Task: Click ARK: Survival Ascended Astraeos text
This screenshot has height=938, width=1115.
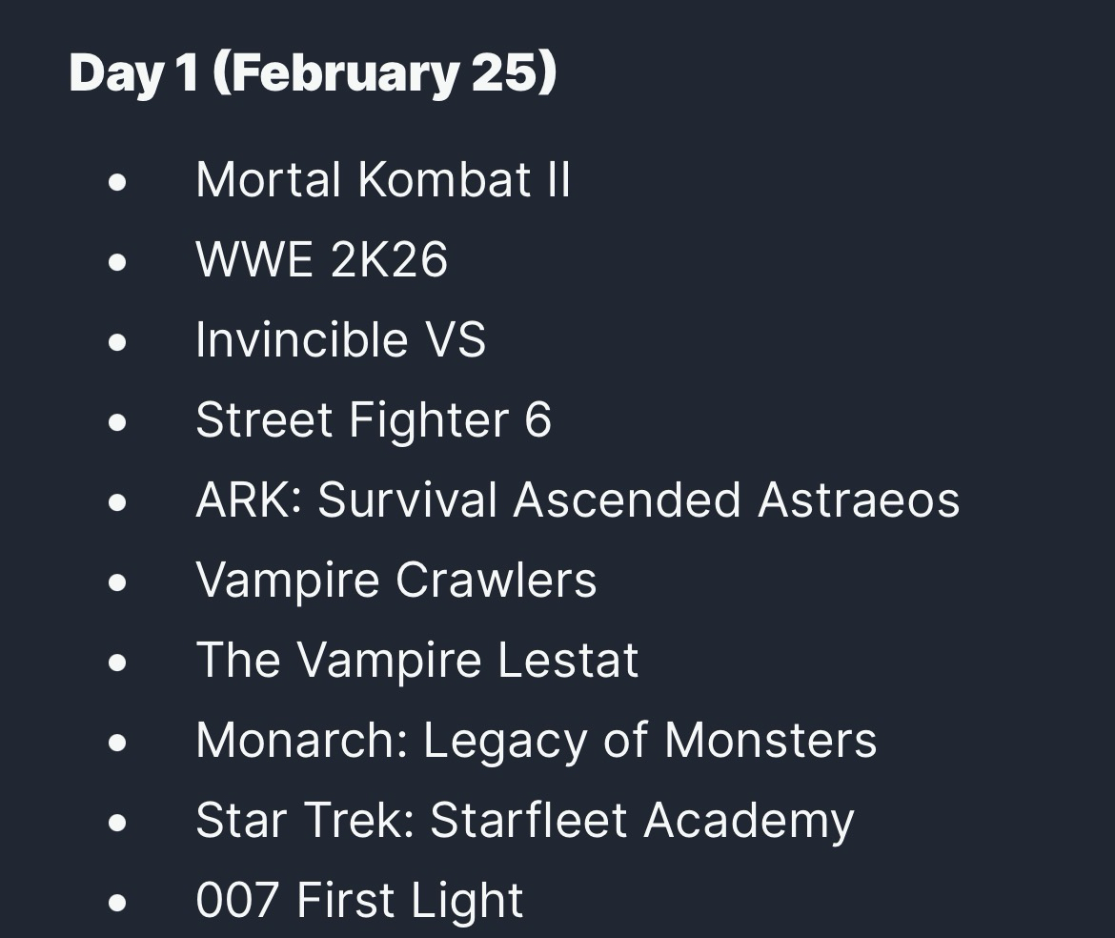Action: [x=577, y=500]
